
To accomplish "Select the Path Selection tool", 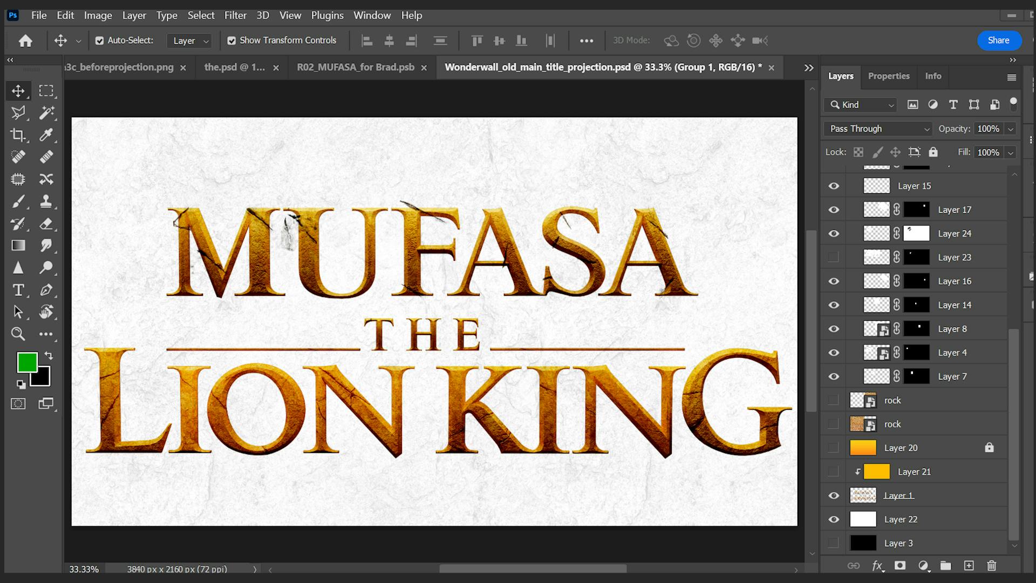I will coord(18,312).
